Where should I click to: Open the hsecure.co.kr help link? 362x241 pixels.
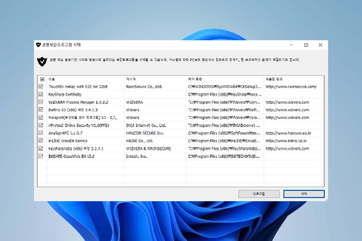tap(288, 133)
